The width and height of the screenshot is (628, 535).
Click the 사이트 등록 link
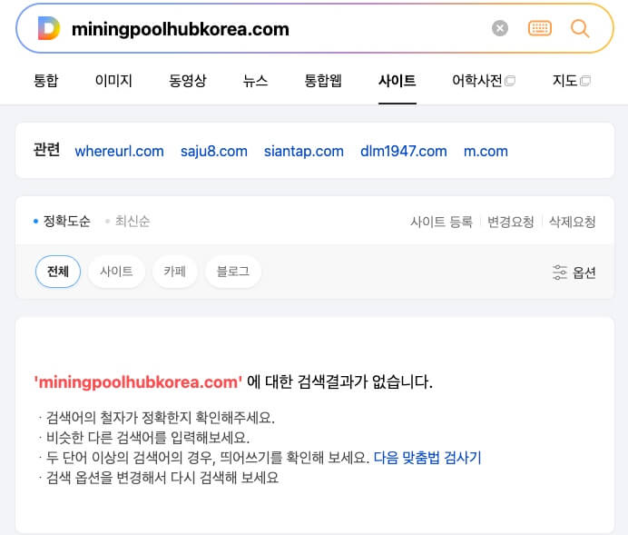point(441,222)
